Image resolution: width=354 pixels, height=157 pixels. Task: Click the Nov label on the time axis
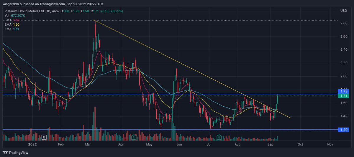pos(330,145)
